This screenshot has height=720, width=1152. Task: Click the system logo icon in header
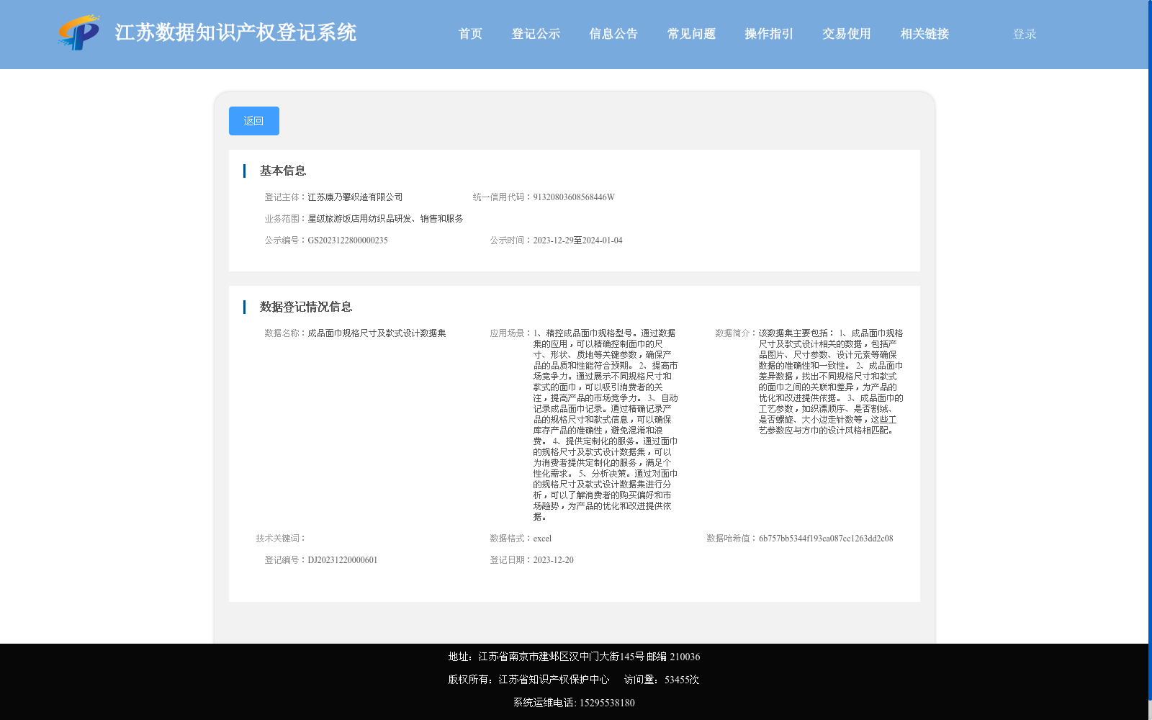point(79,32)
